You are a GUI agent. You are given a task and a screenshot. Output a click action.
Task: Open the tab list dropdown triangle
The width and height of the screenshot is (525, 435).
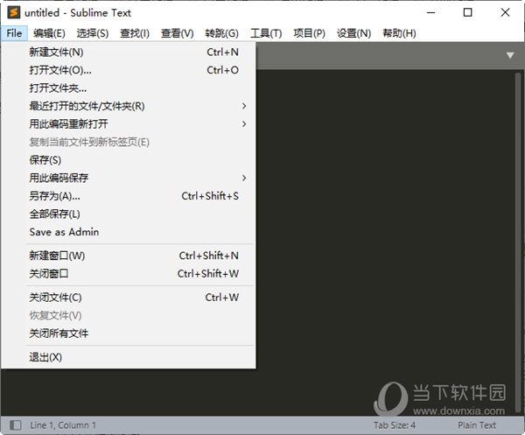[x=510, y=55]
